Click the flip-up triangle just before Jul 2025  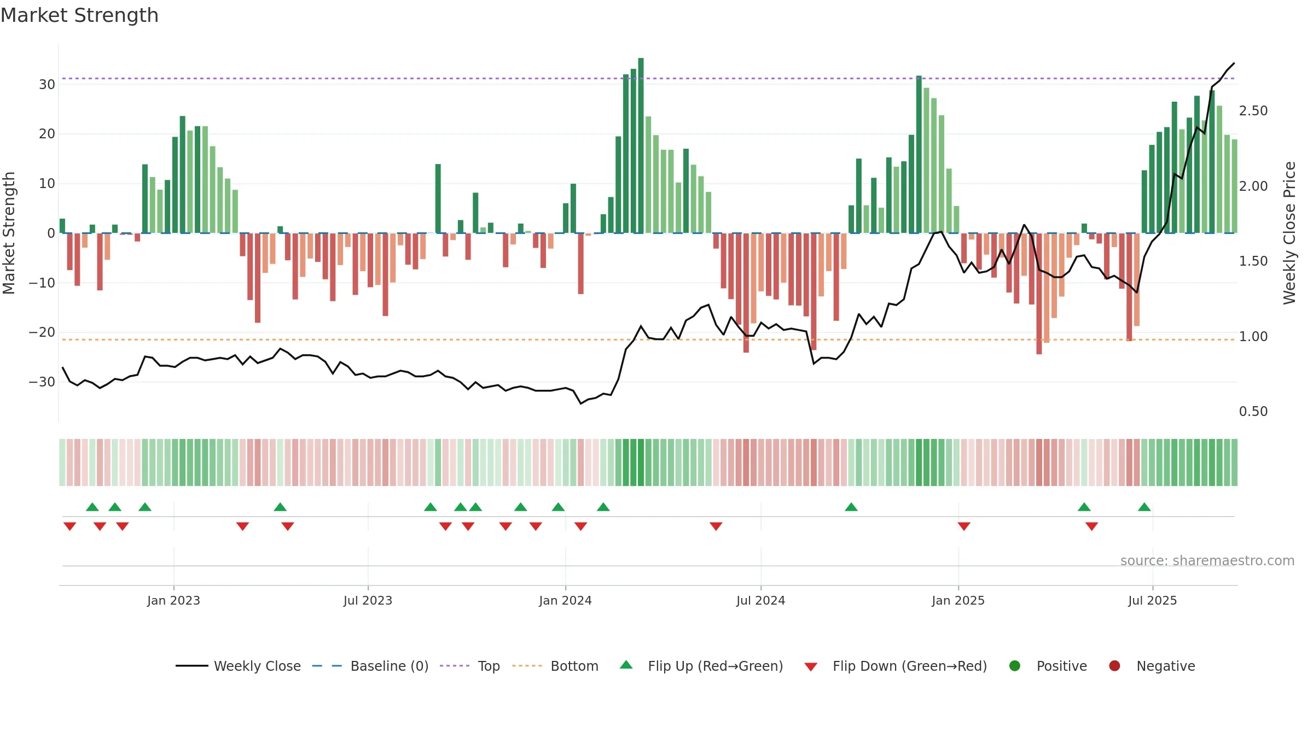coord(1144,507)
